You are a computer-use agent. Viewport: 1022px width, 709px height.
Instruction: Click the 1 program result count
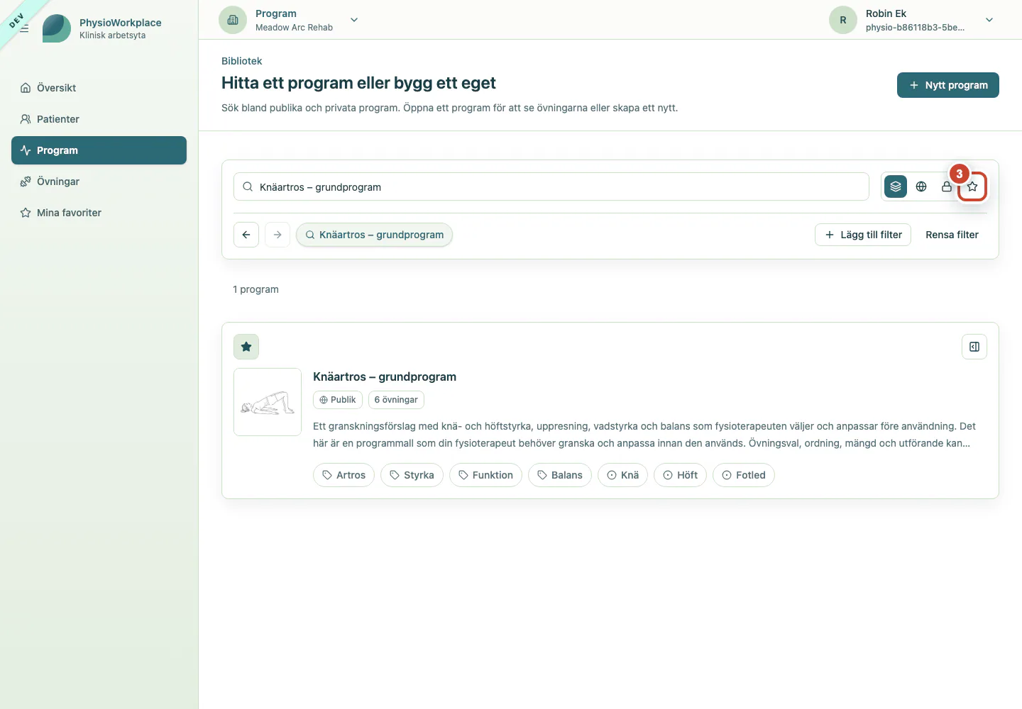click(255, 289)
